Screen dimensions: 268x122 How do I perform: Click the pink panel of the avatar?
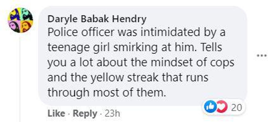point(14,26)
